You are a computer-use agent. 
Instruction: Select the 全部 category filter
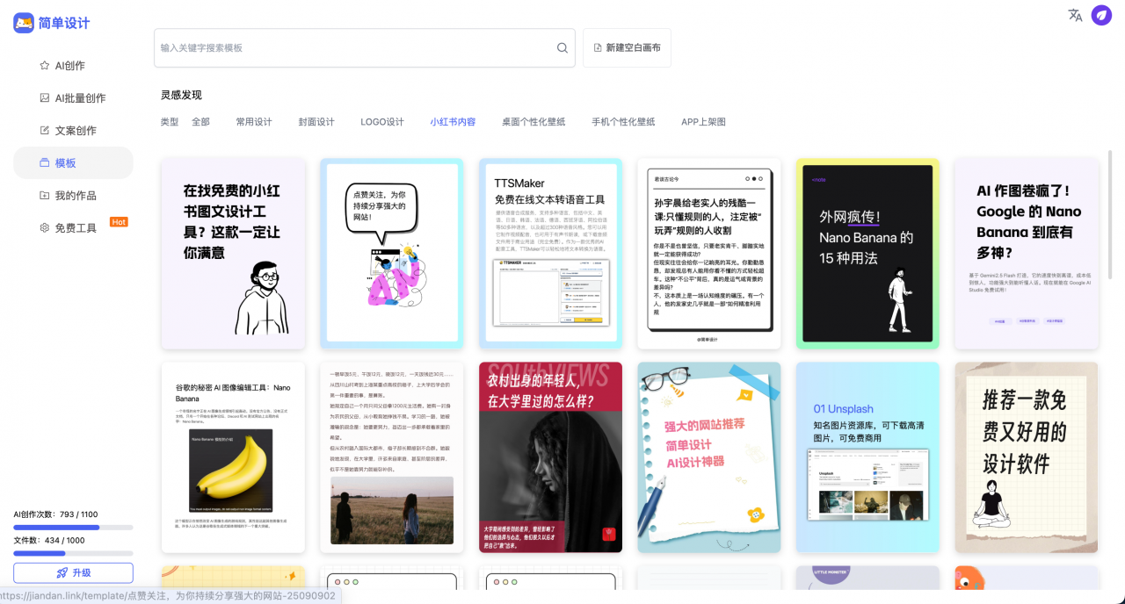pos(200,122)
